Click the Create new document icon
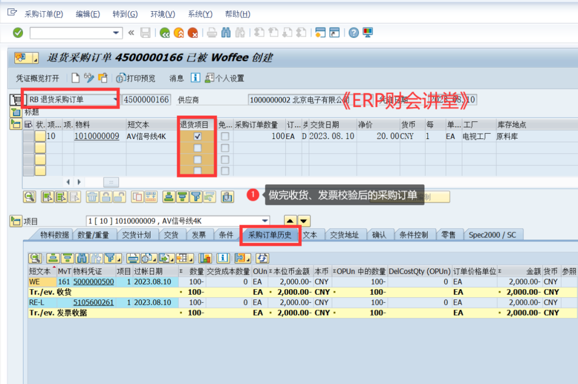This screenshot has height=384, width=578. click(75, 78)
